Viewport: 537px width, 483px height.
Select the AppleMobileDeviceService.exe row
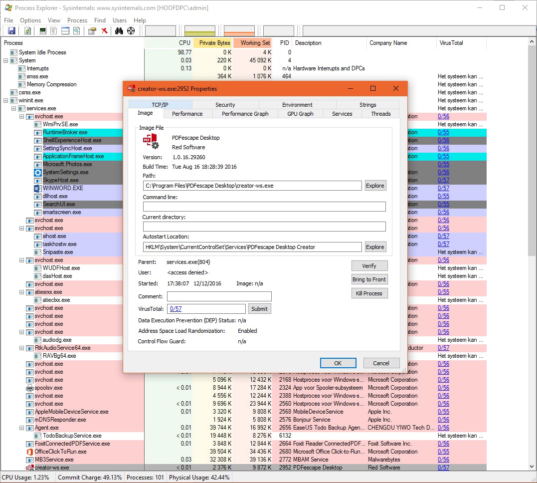(x=243, y=412)
